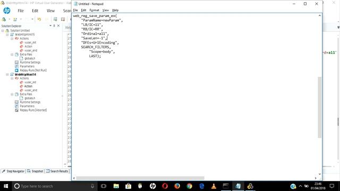This screenshot has height=191, width=340.
Task: Collapse Extra Files under WebHttpHtml15
Action: 12,54
